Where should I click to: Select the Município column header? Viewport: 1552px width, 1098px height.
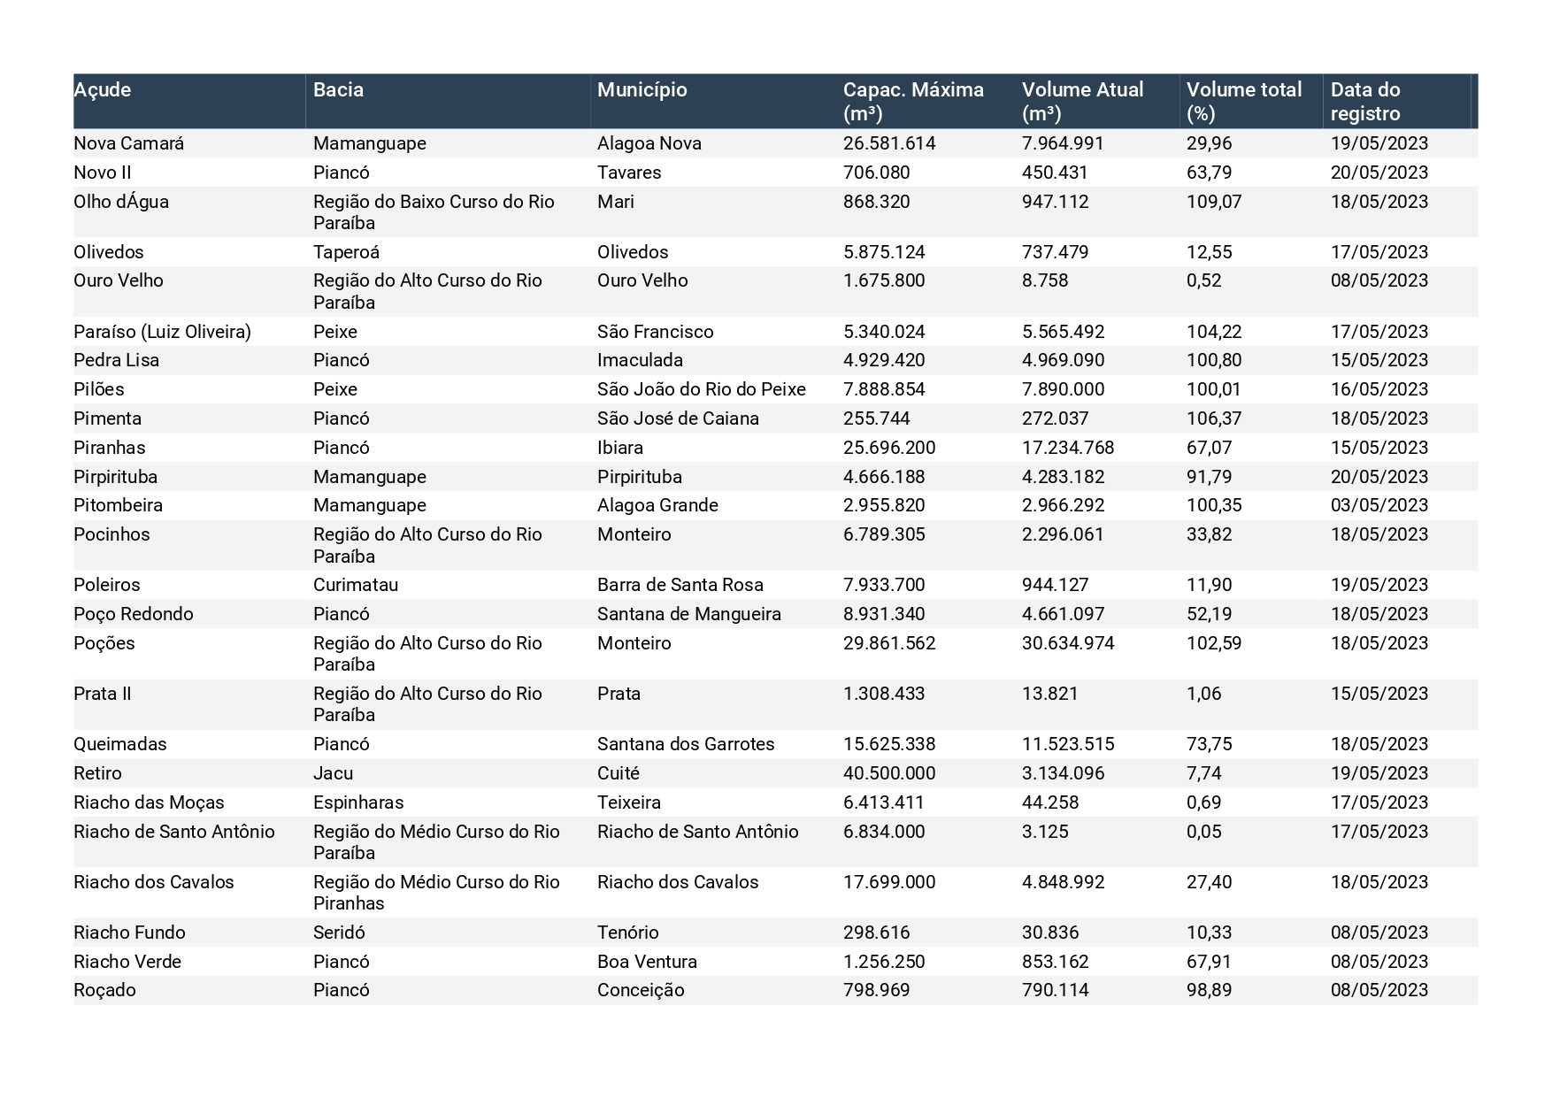(x=642, y=90)
